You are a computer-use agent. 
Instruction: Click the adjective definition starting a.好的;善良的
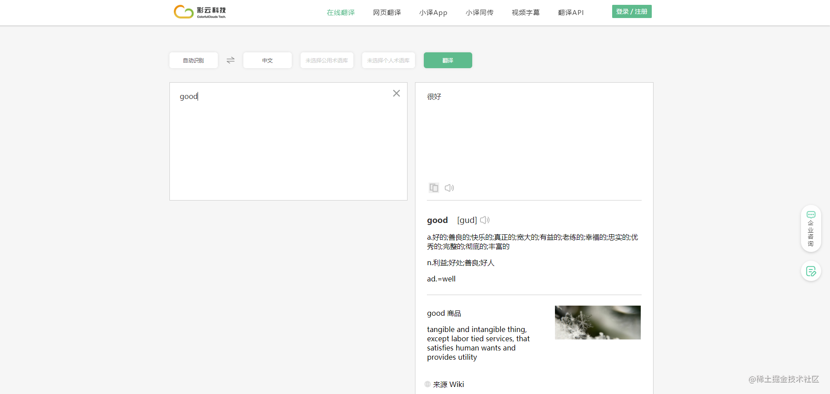[x=533, y=242]
